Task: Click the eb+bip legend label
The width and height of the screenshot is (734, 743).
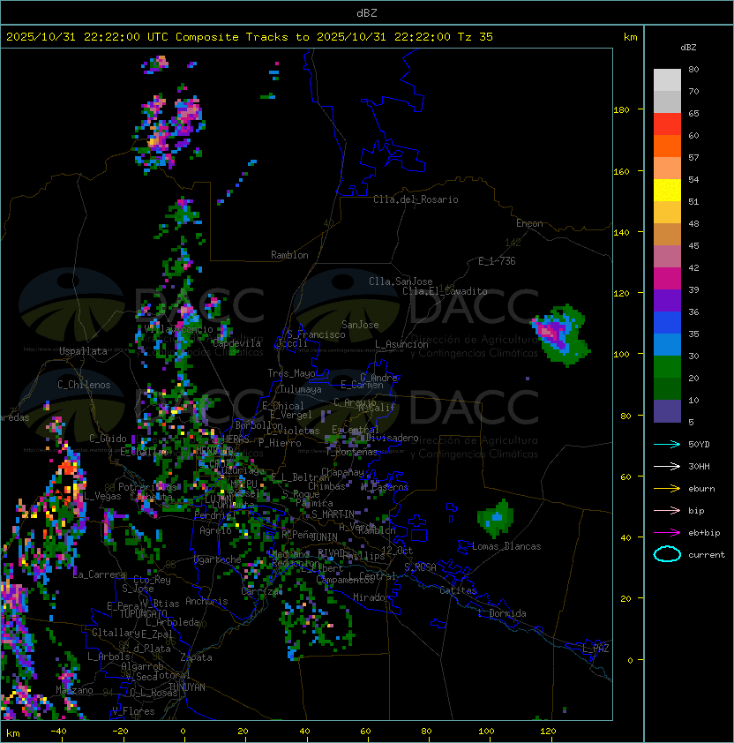Action: 704,533
